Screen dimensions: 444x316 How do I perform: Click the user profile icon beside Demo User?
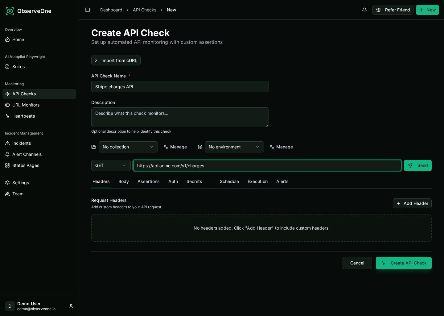point(71,306)
